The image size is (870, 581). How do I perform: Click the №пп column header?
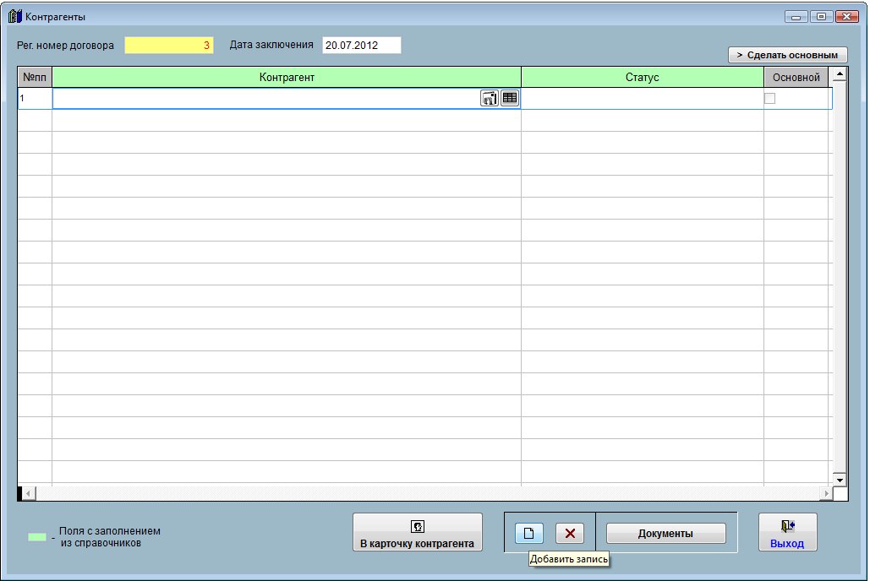coord(35,77)
